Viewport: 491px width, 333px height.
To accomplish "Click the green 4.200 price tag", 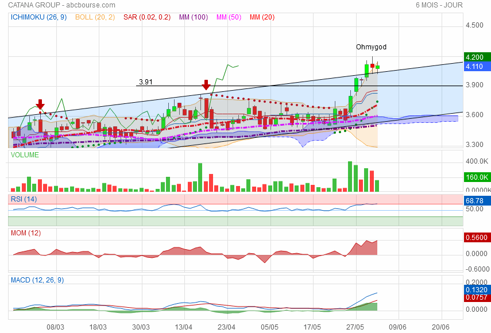I will coord(477,57).
